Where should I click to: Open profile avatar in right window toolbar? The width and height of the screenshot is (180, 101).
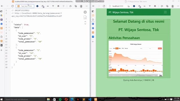(172, 6)
